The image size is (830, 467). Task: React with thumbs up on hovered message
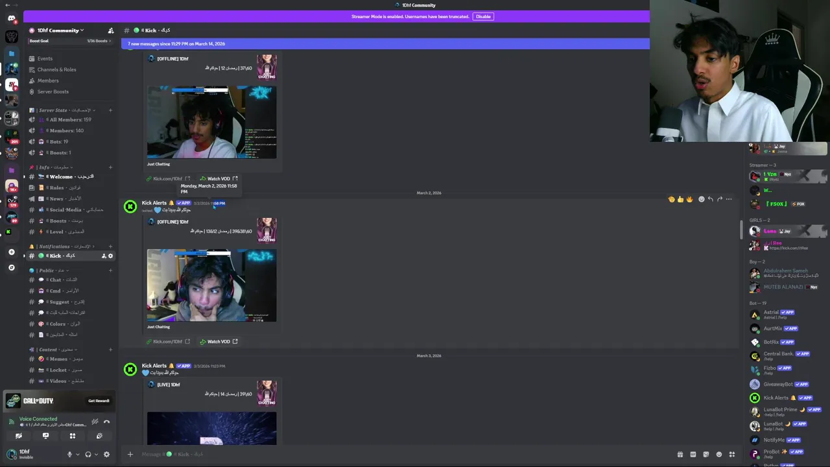[680, 199]
